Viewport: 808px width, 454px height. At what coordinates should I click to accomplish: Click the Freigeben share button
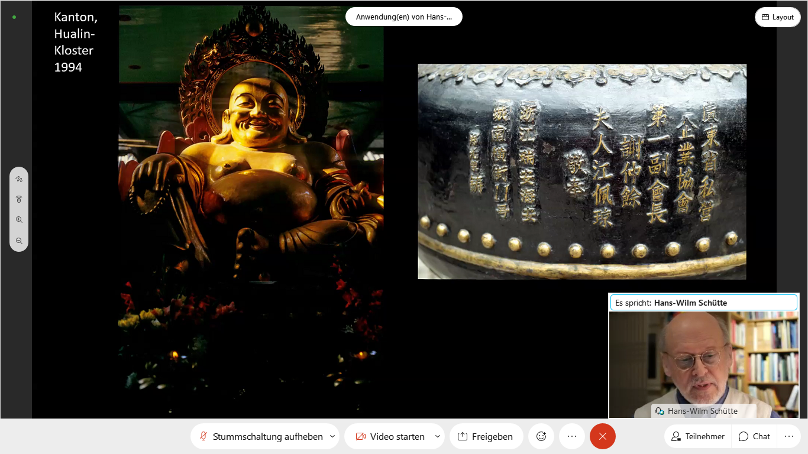pos(486,436)
